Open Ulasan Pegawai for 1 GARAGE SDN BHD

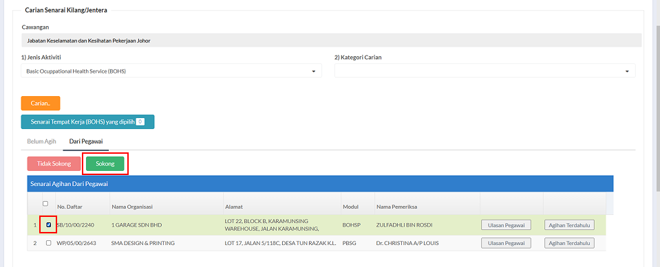(506, 225)
